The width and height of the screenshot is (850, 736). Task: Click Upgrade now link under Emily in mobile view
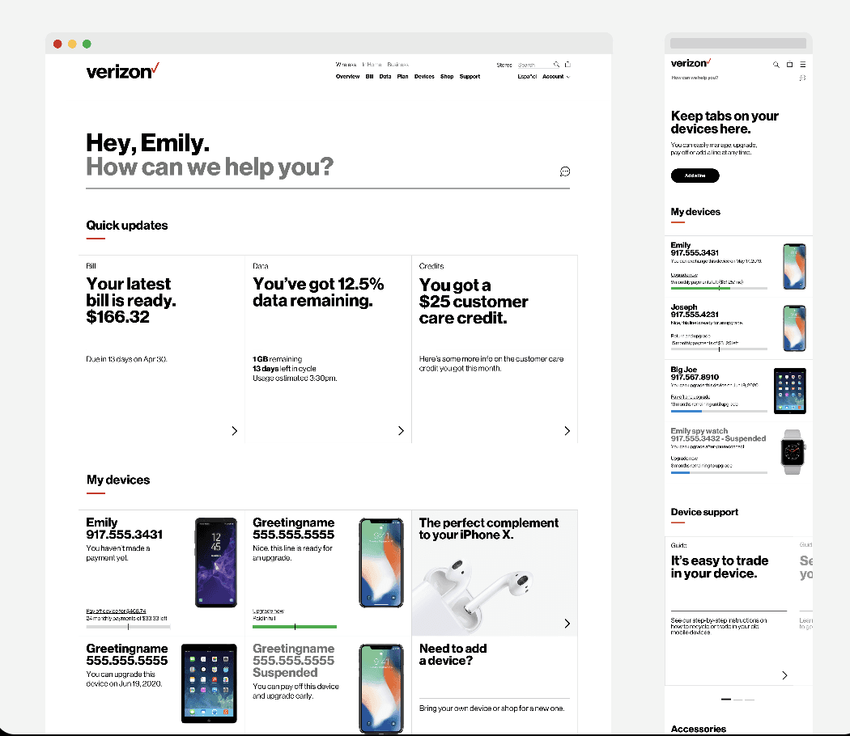[684, 275]
